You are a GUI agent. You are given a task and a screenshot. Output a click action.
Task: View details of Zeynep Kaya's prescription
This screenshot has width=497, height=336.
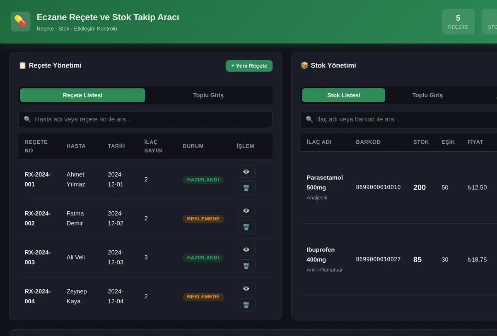(x=246, y=288)
